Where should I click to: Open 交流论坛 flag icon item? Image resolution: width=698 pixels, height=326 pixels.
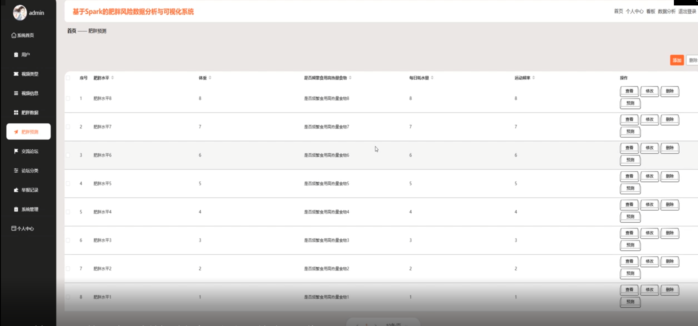click(x=16, y=151)
